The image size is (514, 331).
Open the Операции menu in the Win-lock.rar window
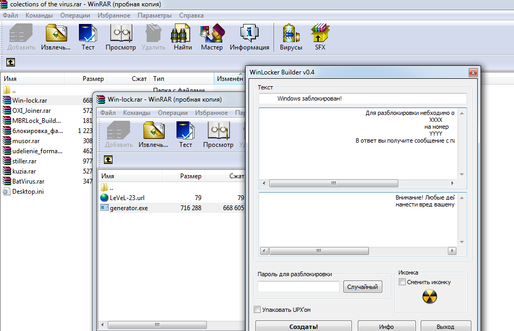point(173,113)
